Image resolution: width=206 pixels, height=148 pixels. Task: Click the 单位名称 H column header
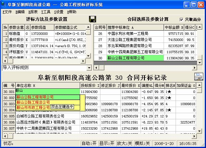48,86
